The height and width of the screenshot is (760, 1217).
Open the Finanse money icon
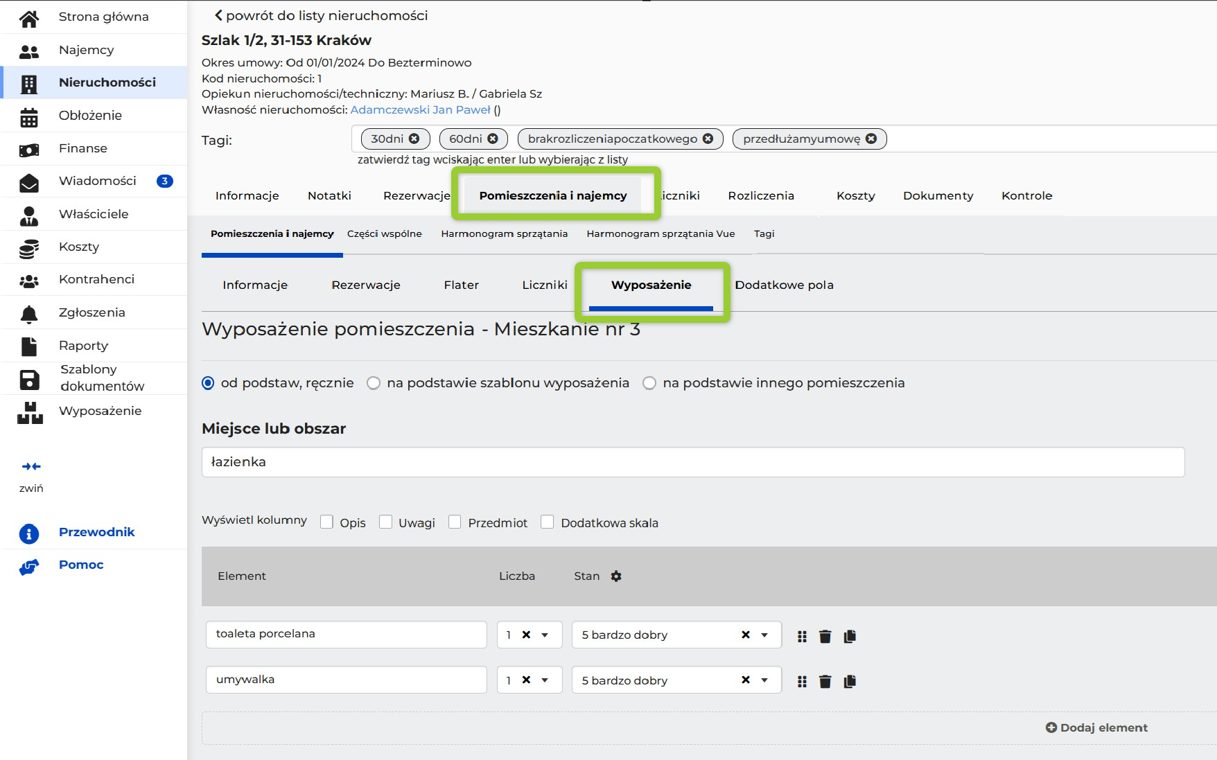(x=29, y=150)
